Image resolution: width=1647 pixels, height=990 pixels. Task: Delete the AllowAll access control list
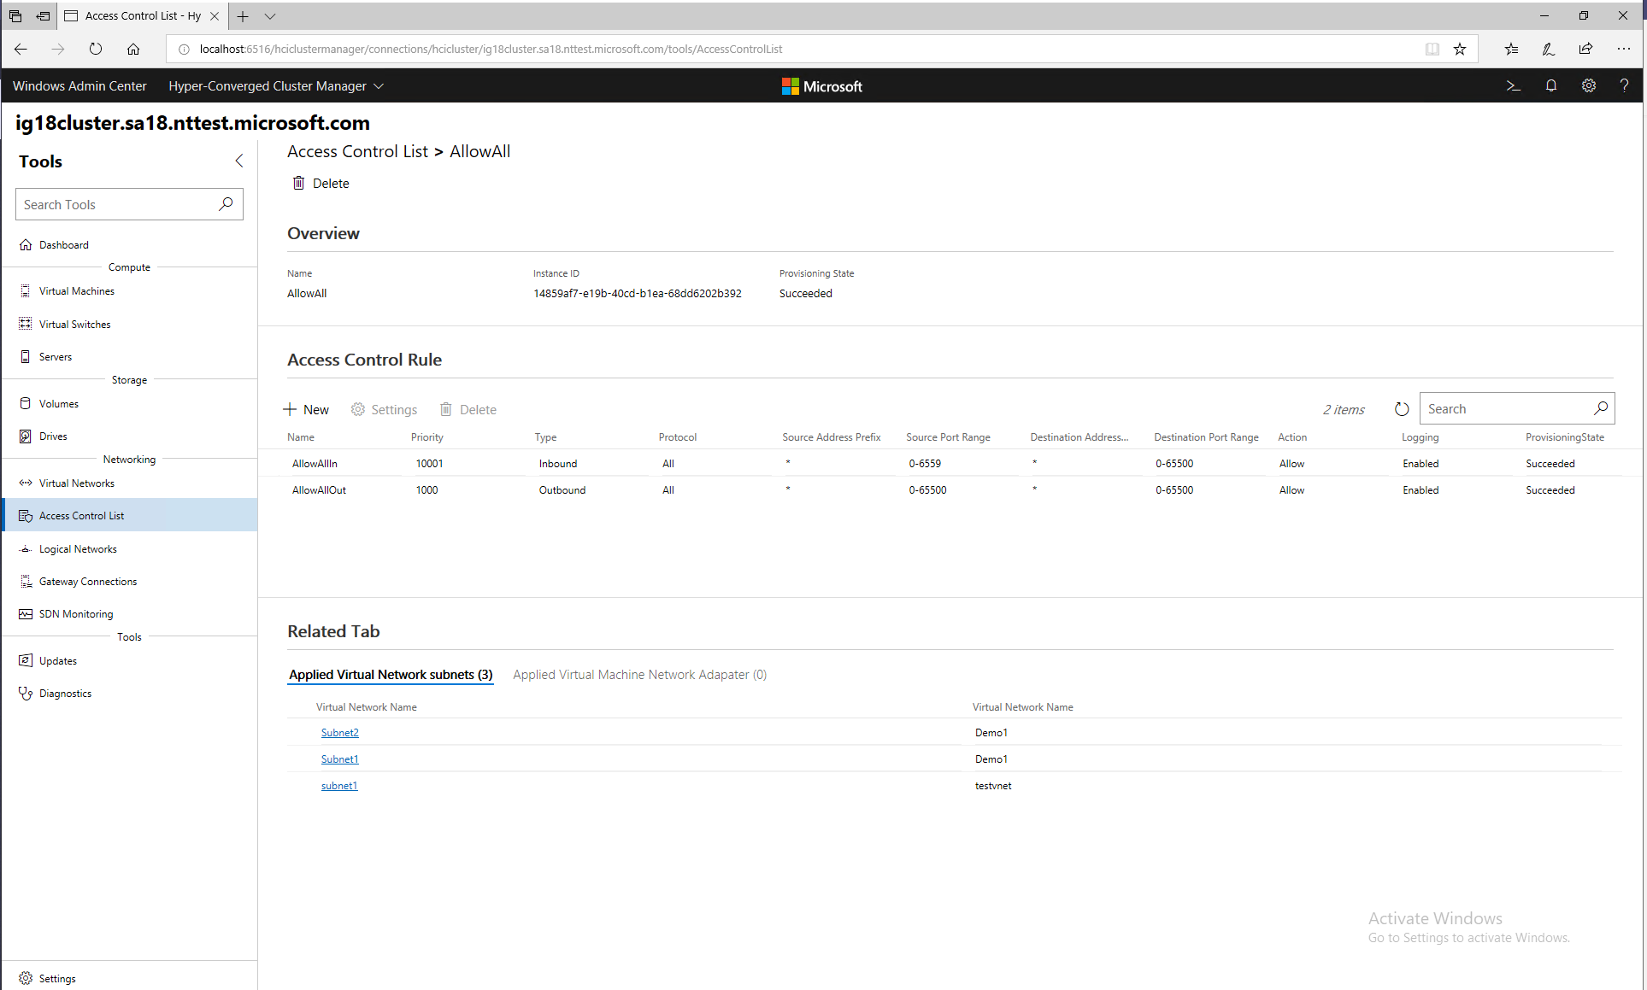321,184
